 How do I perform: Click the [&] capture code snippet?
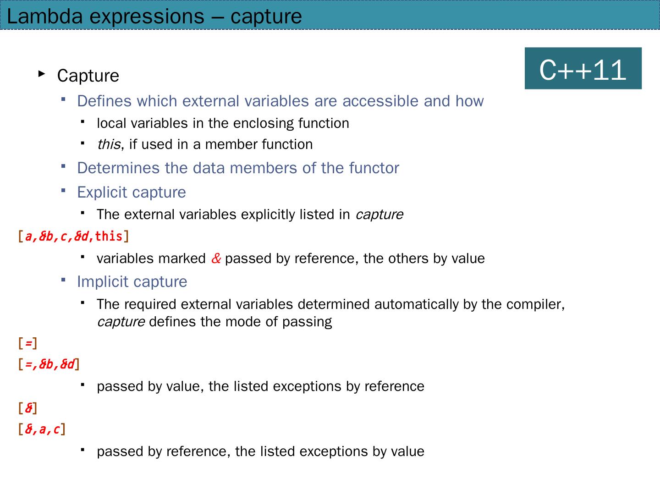point(27,407)
